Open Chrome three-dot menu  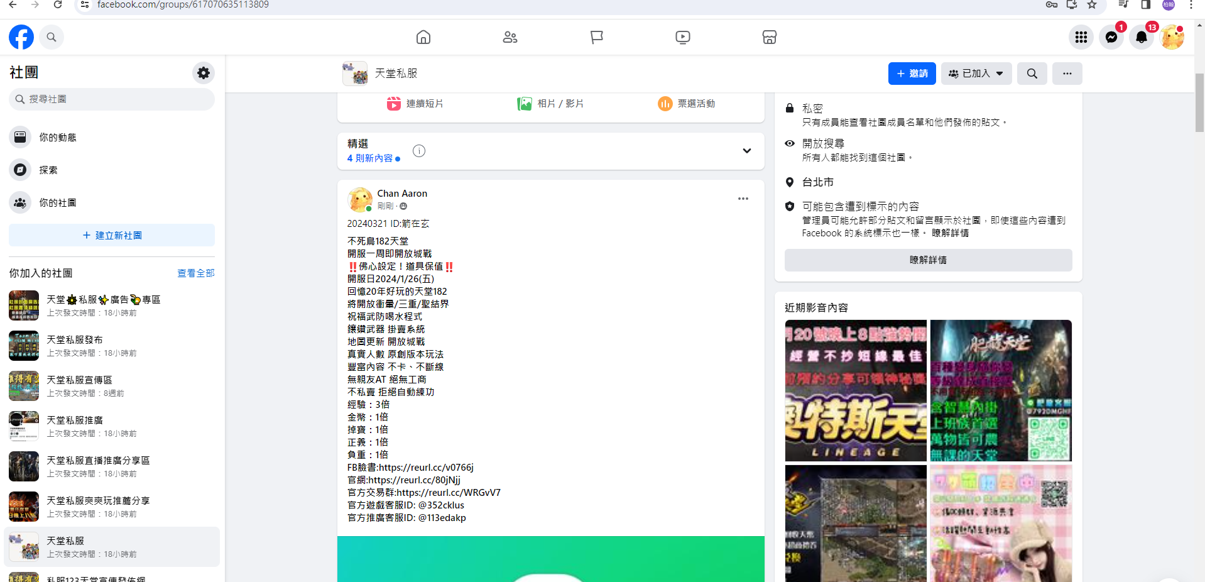pos(1191,4)
